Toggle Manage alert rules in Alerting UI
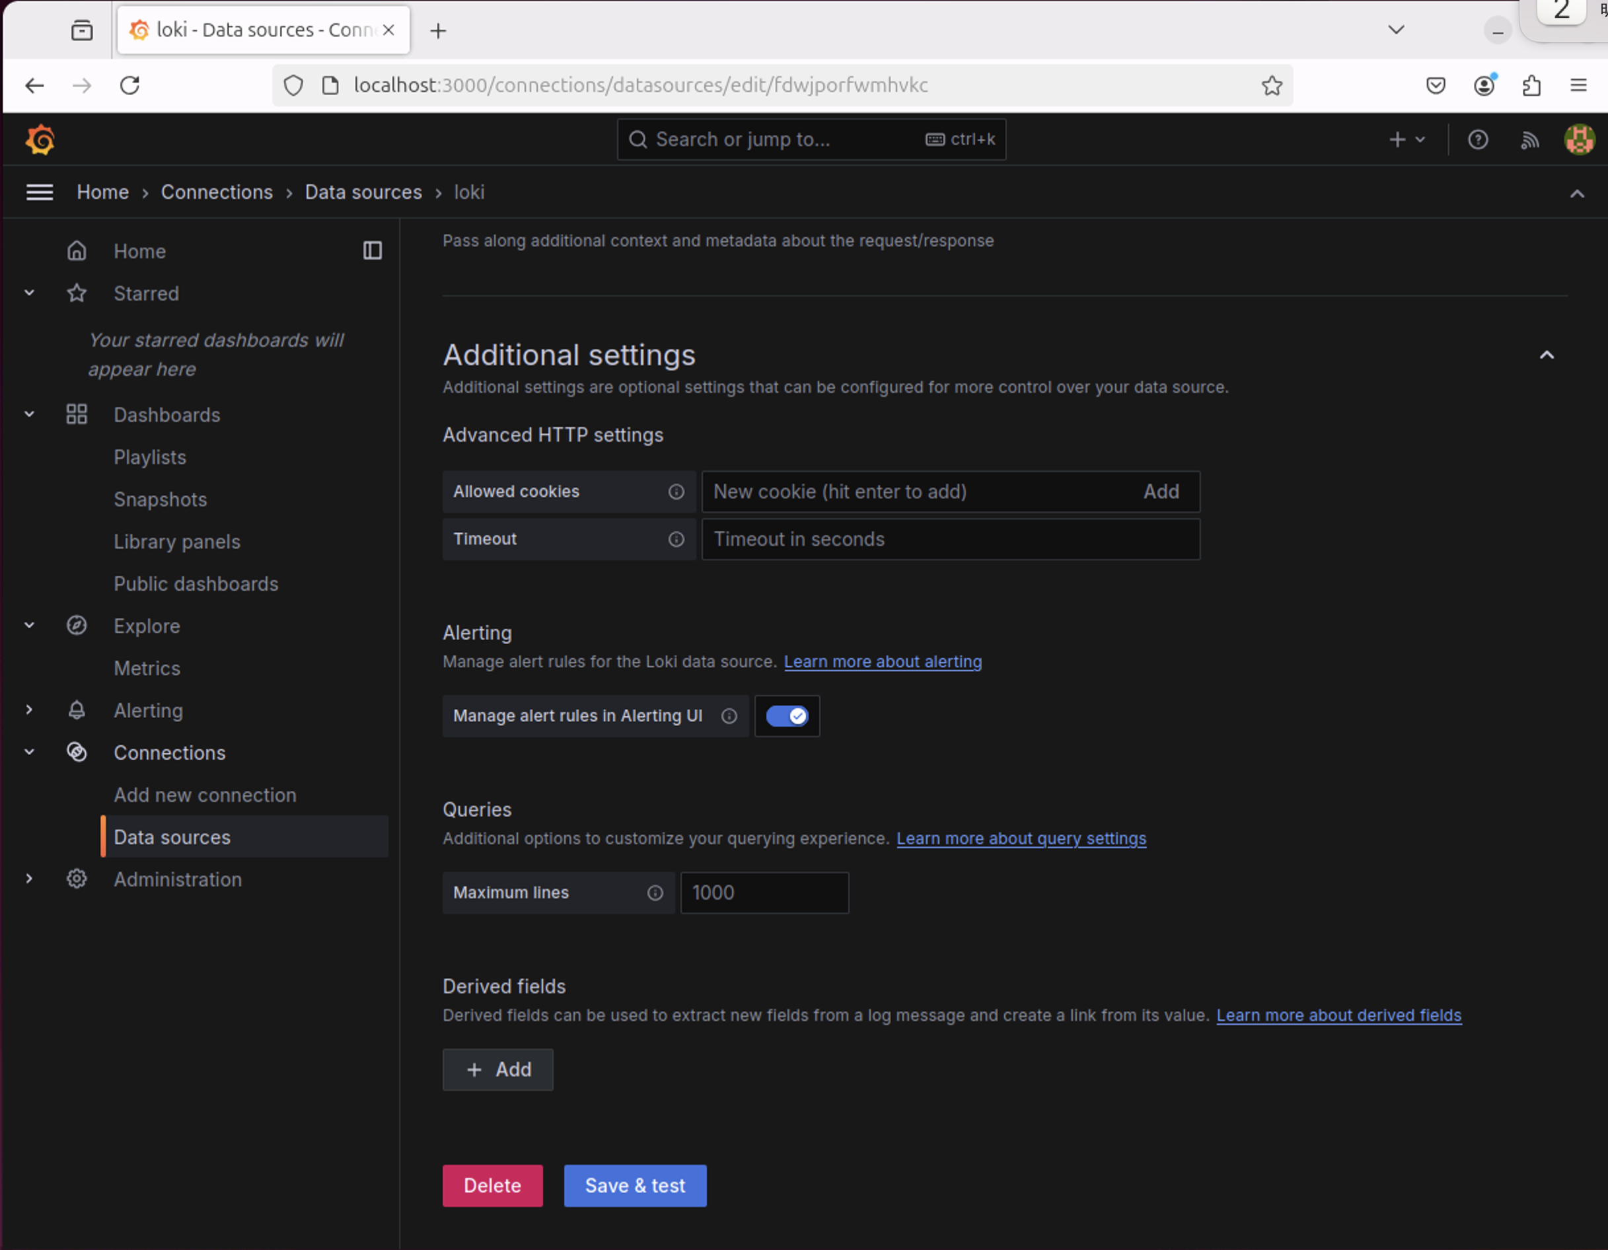This screenshot has height=1250, width=1608. pos(786,716)
